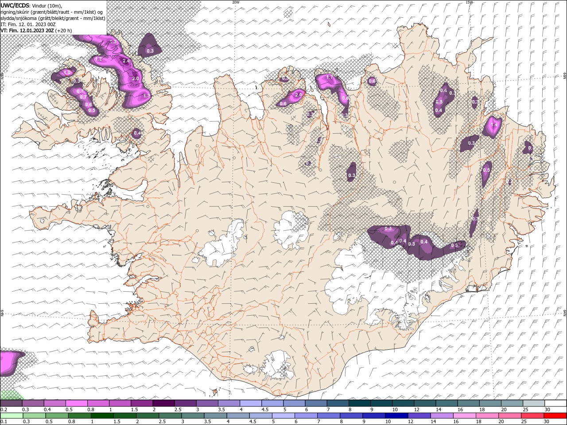Click the '0.1' legend label
567x425 pixels.
(x=4, y=422)
